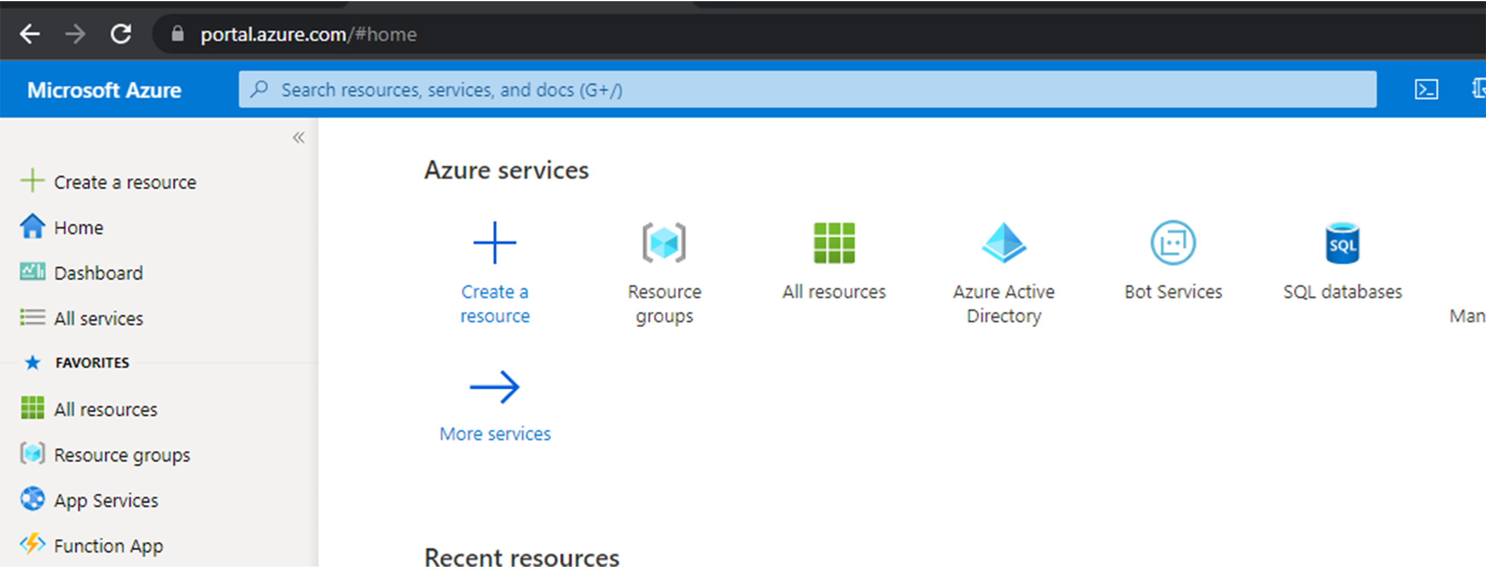Go back with the browser back arrow
Screen dimensions: 1486x579
[x=30, y=34]
